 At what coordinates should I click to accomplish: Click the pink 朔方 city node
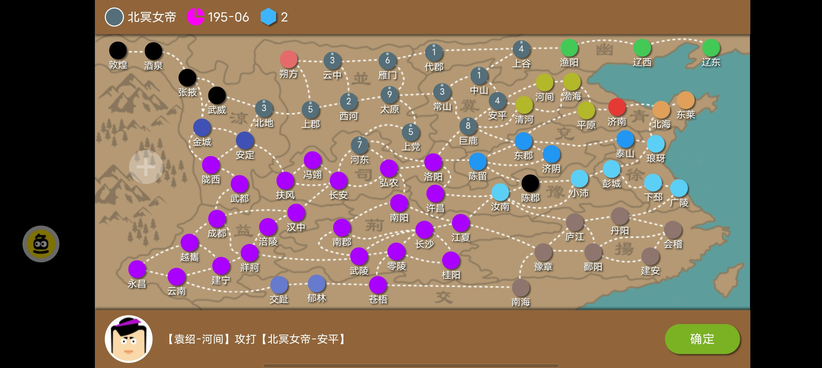pyautogui.click(x=288, y=59)
